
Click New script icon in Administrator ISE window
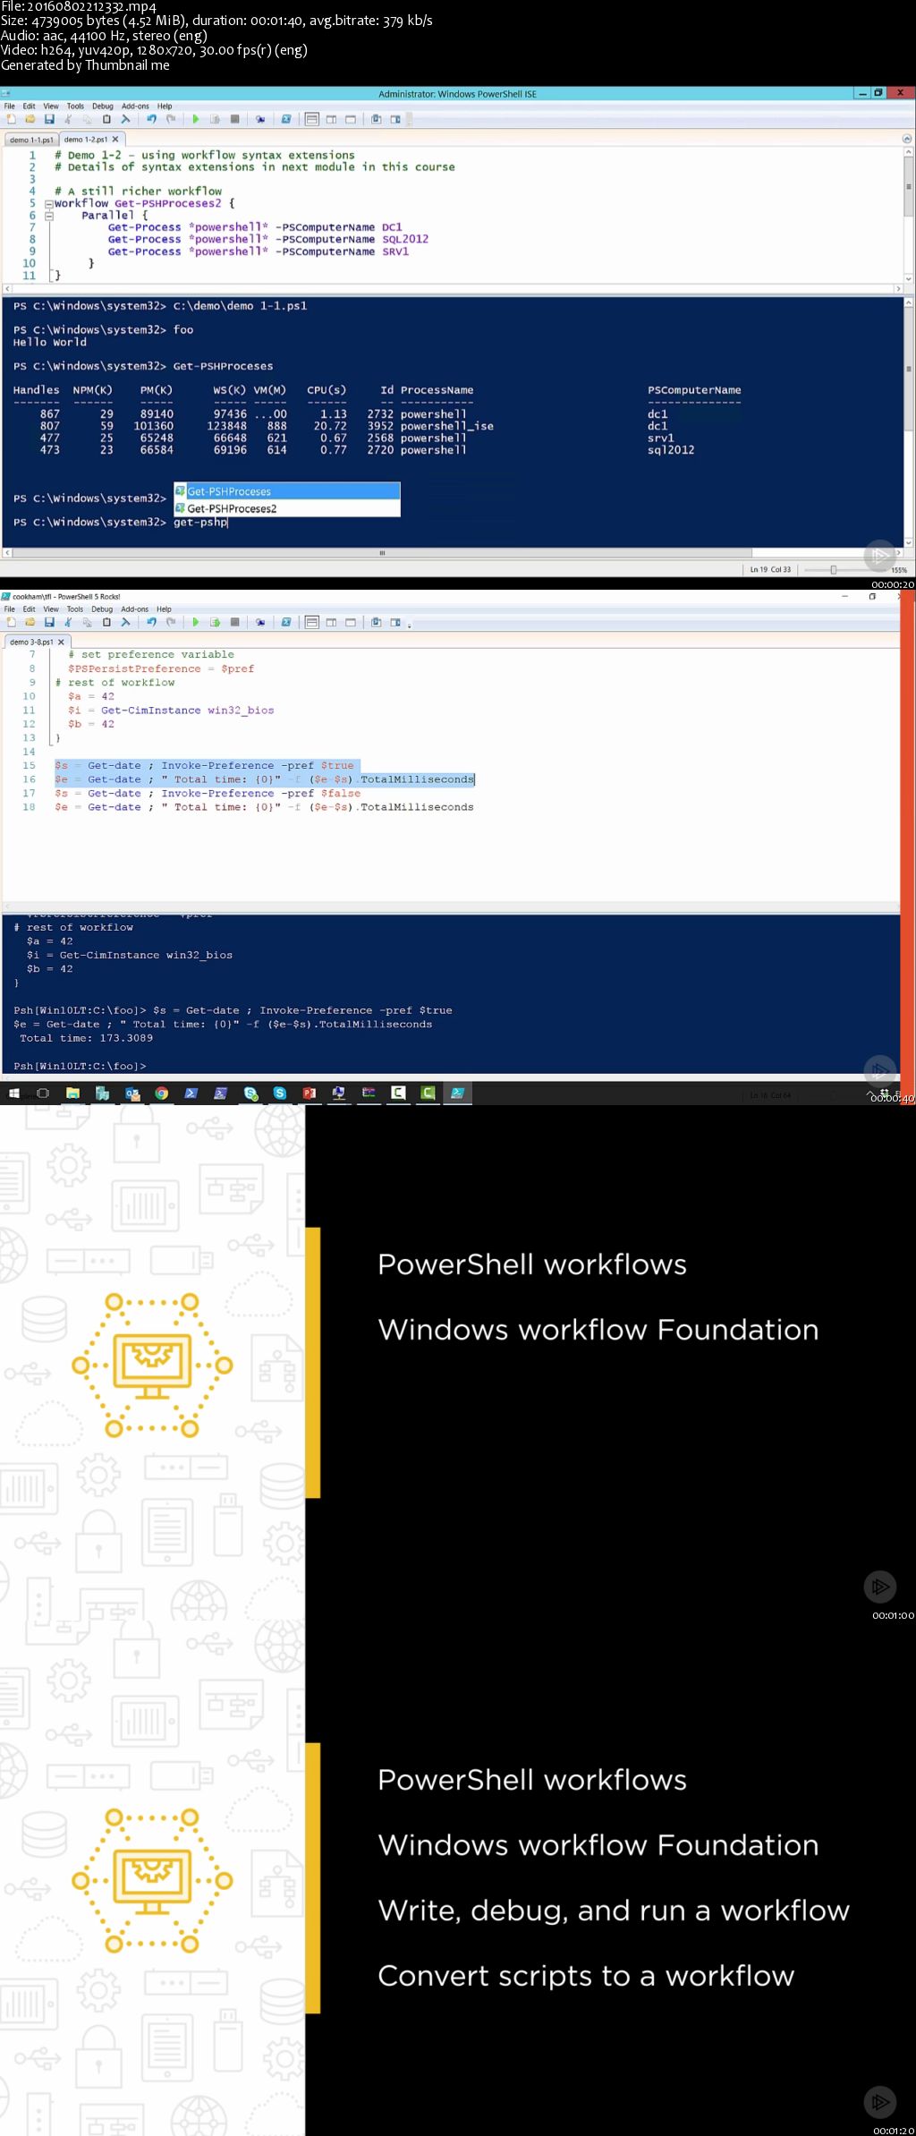point(11,119)
